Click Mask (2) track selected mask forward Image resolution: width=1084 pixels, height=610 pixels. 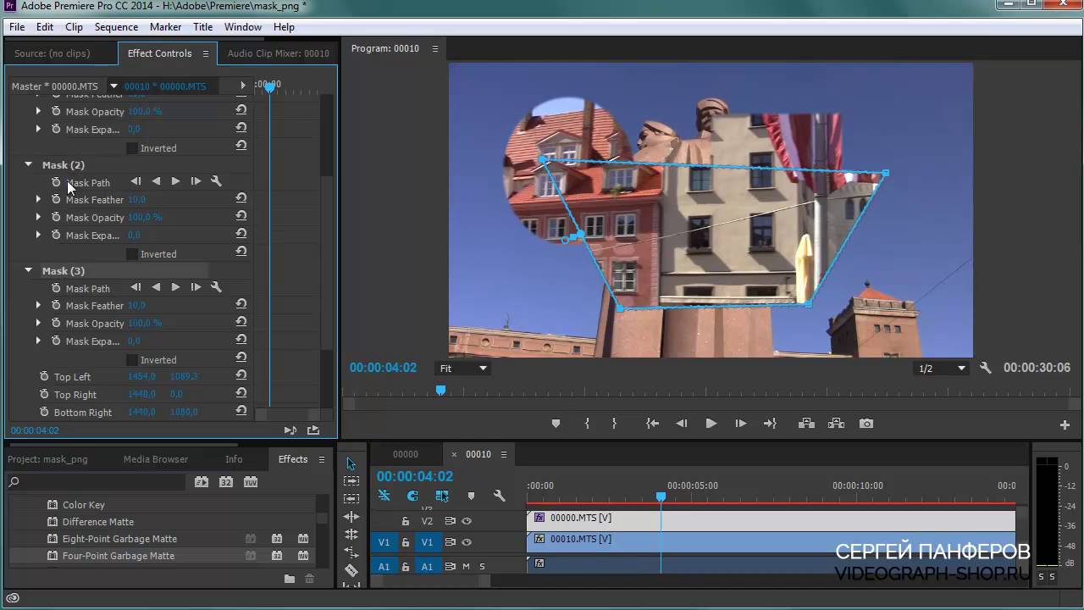click(175, 181)
